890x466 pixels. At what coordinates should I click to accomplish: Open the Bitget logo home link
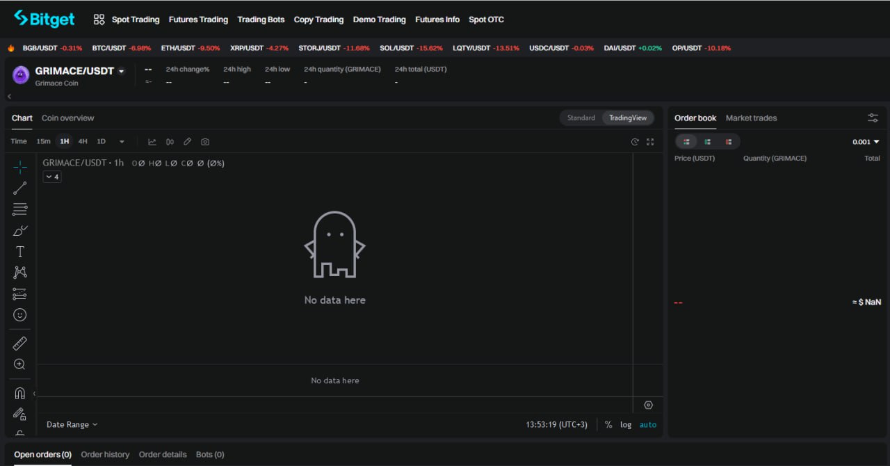coord(44,19)
